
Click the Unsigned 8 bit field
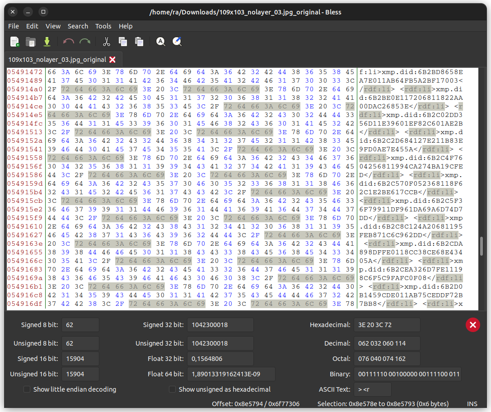[x=80, y=343]
